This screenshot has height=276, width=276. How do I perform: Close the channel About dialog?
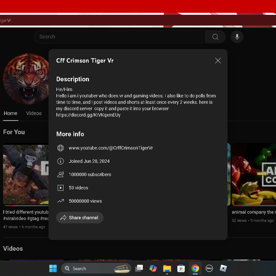(x=218, y=61)
